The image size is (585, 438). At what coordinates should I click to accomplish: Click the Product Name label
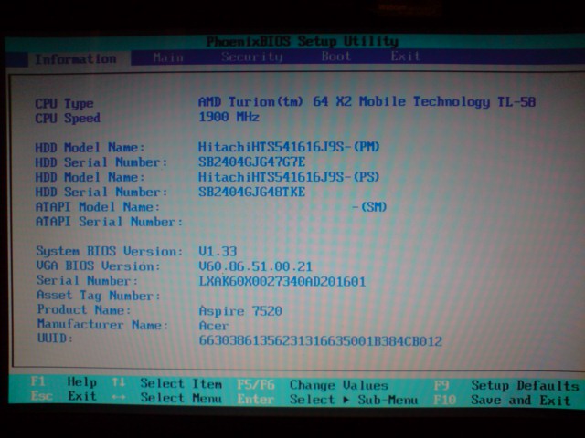[84, 310]
